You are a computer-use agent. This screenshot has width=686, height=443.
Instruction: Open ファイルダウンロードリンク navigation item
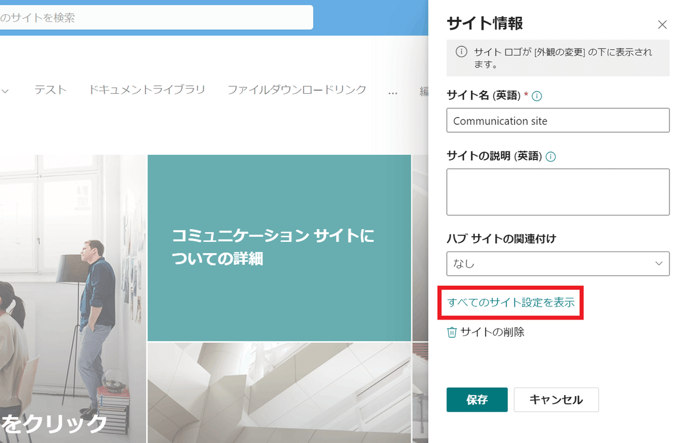coord(297,90)
